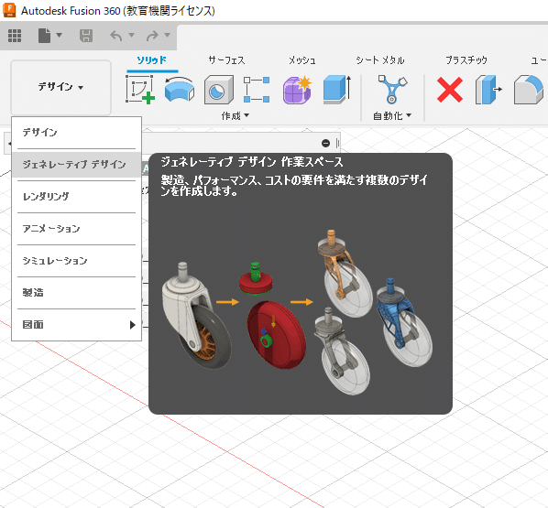This screenshot has width=548, height=508.
Task: Click the Undo arrow icon
Action: (116, 36)
